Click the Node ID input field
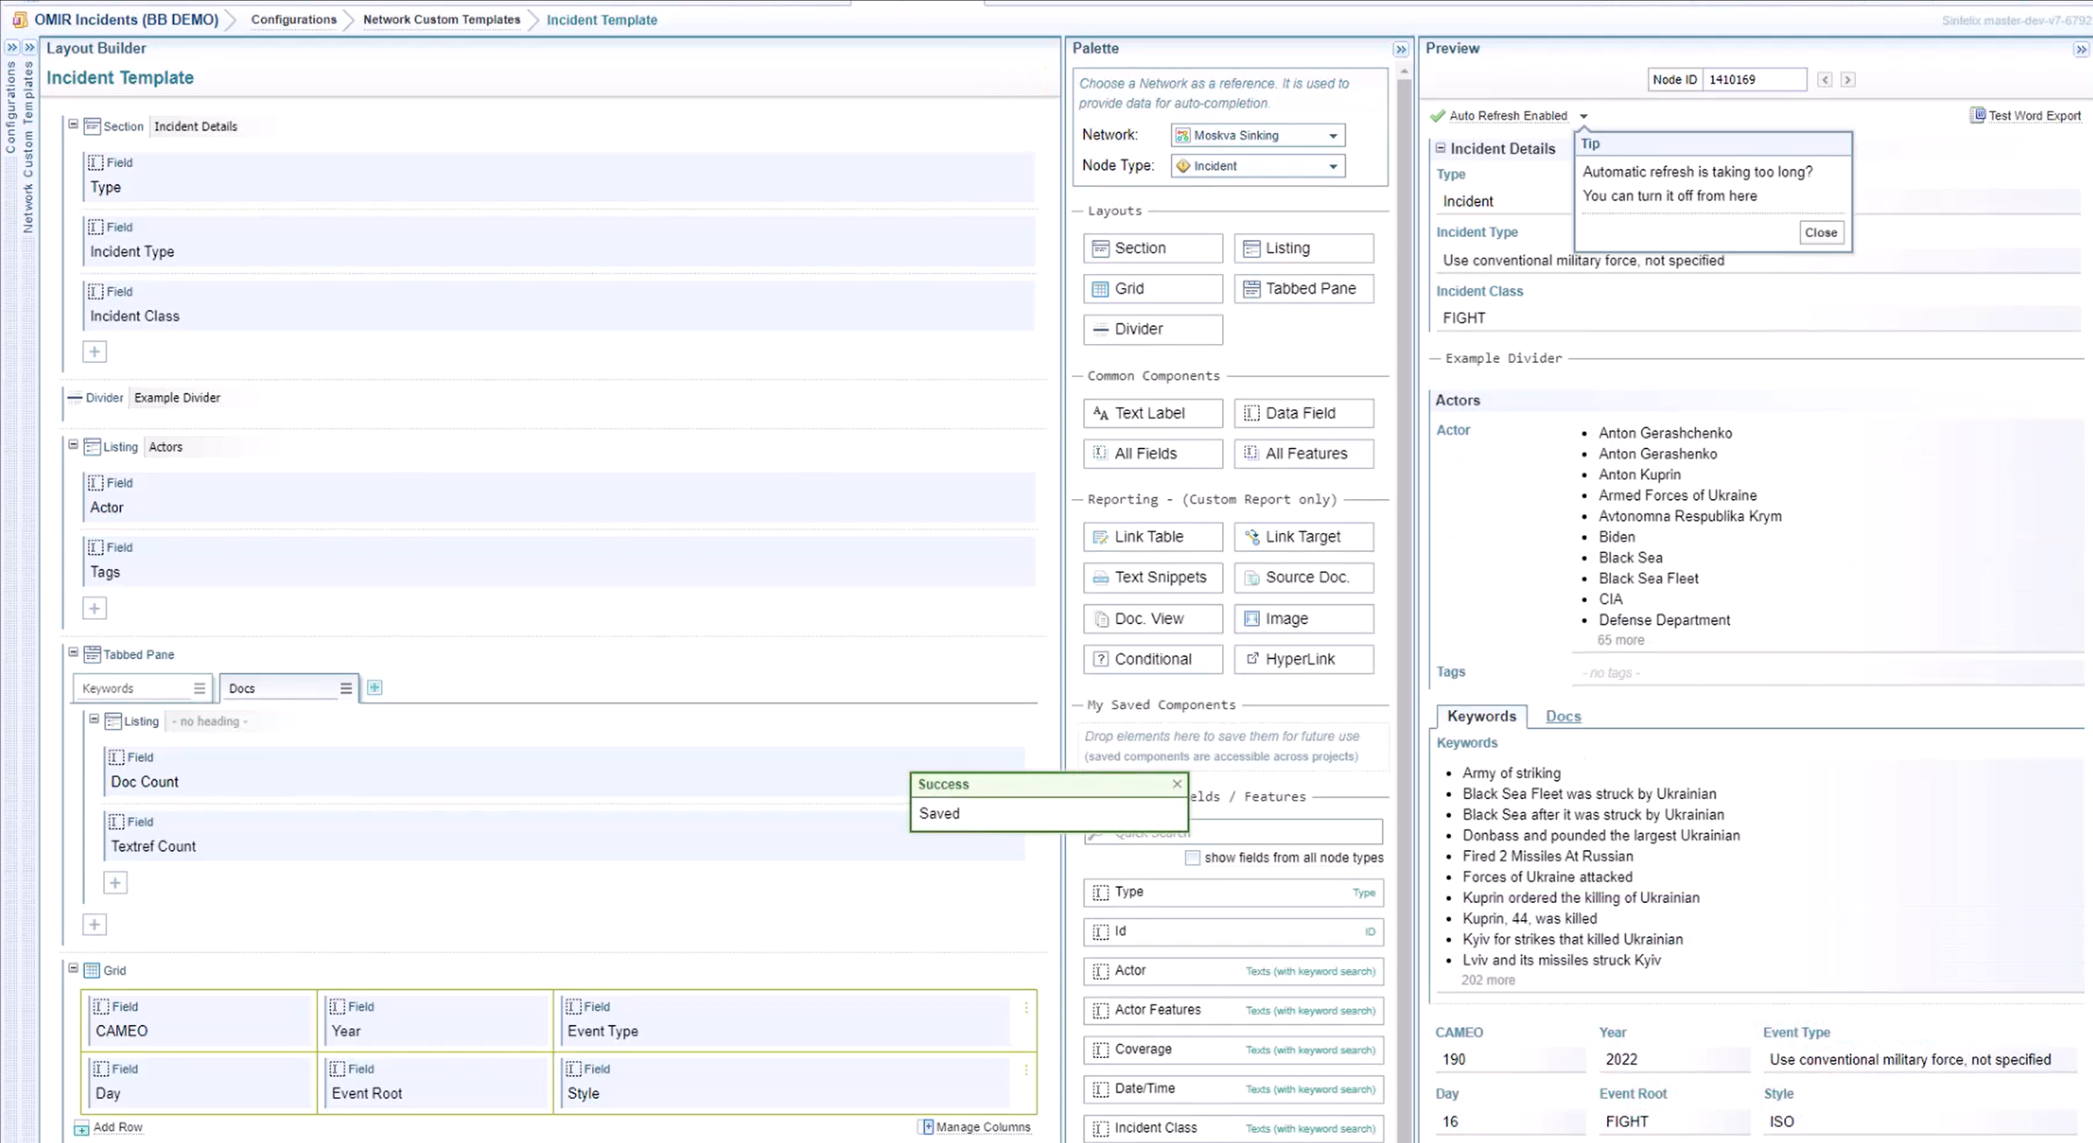The image size is (2093, 1143). click(1754, 80)
